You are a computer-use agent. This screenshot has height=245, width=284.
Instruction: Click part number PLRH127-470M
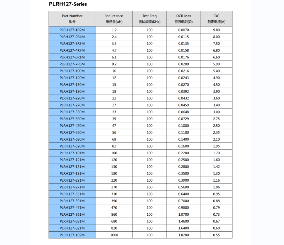coord(72,126)
